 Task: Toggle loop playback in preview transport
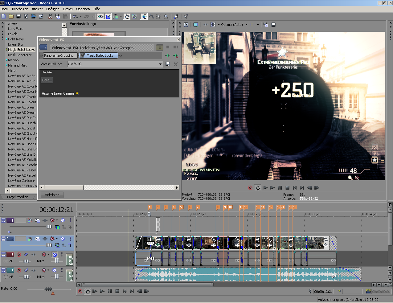coord(258,188)
